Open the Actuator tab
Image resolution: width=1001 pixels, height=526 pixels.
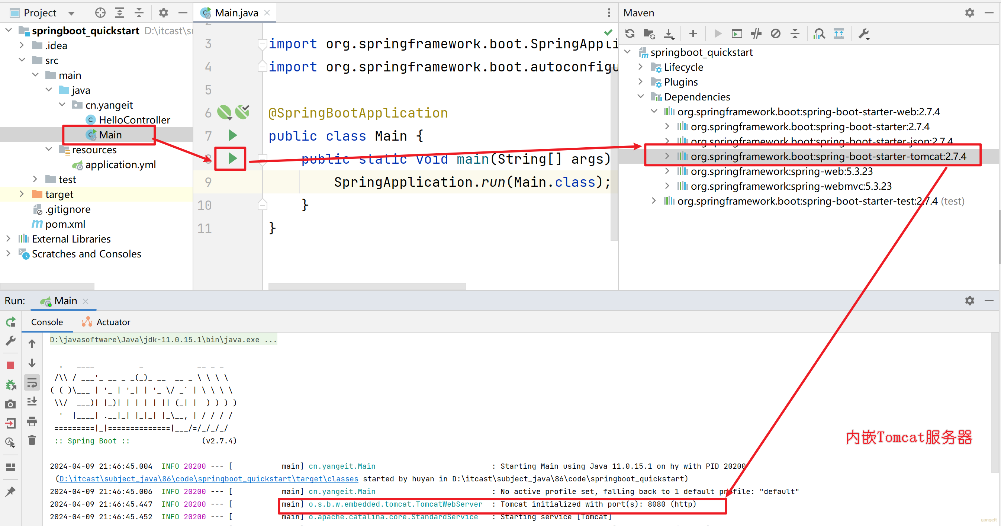106,322
